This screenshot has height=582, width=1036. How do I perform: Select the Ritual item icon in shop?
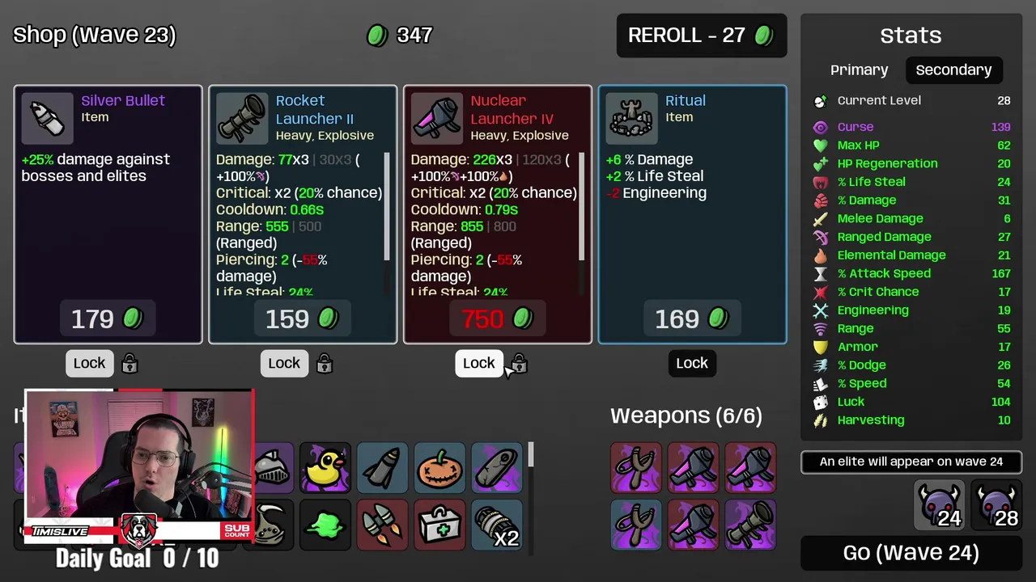pyautogui.click(x=631, y=118)
